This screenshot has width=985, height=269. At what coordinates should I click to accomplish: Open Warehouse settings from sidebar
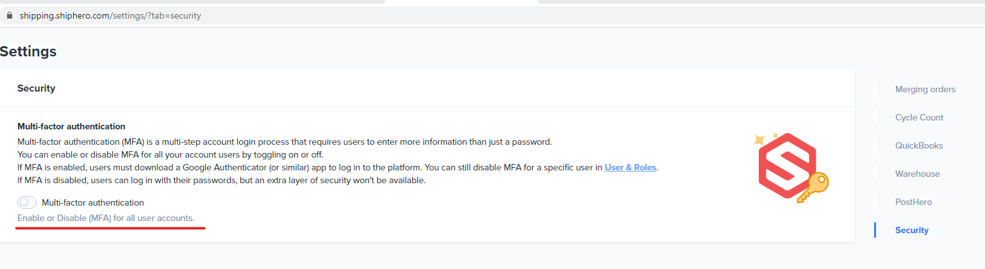(x=918, y=174)
